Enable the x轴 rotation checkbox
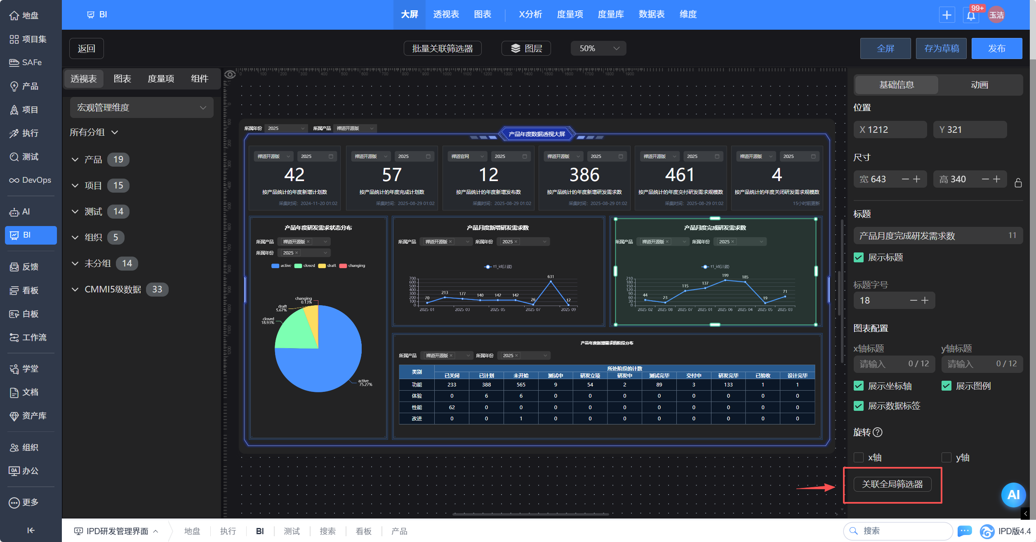The width and height of the screenshot is (1036, 542). [859, 457]
